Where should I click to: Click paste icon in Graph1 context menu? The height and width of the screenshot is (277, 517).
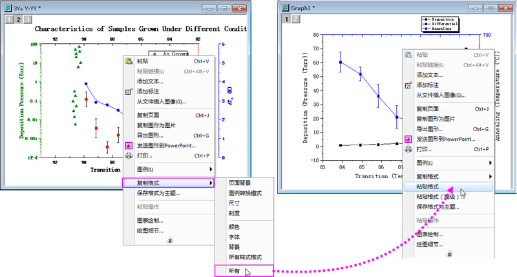[408, 55]
